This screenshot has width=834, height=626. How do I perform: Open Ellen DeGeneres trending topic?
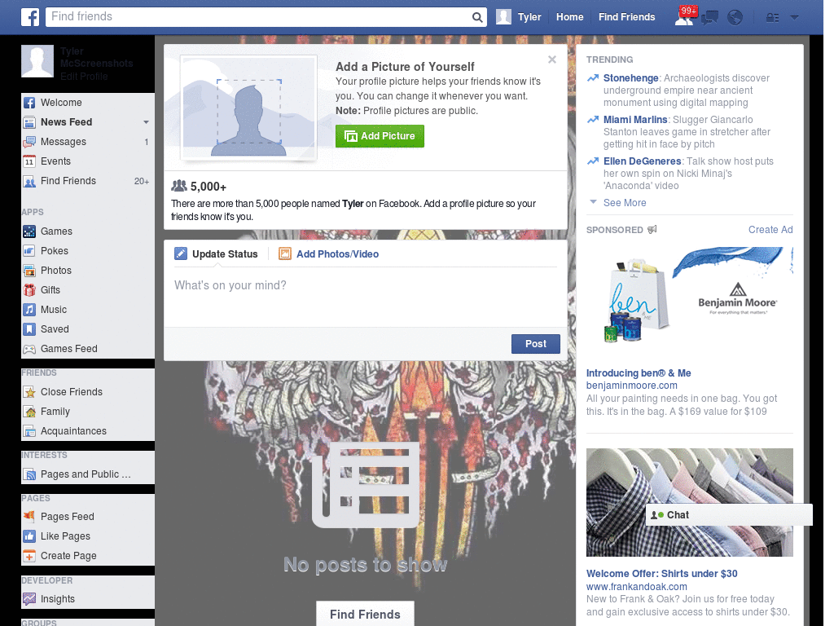click(x=642, y=161)
